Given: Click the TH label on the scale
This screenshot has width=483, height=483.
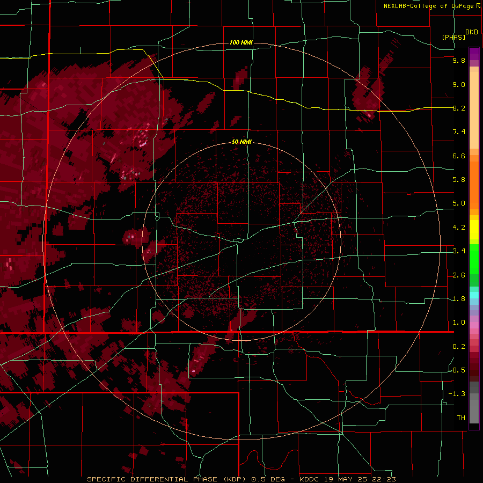Looking at the screenshot, I should pyautogui.click(x=461, y=418).
